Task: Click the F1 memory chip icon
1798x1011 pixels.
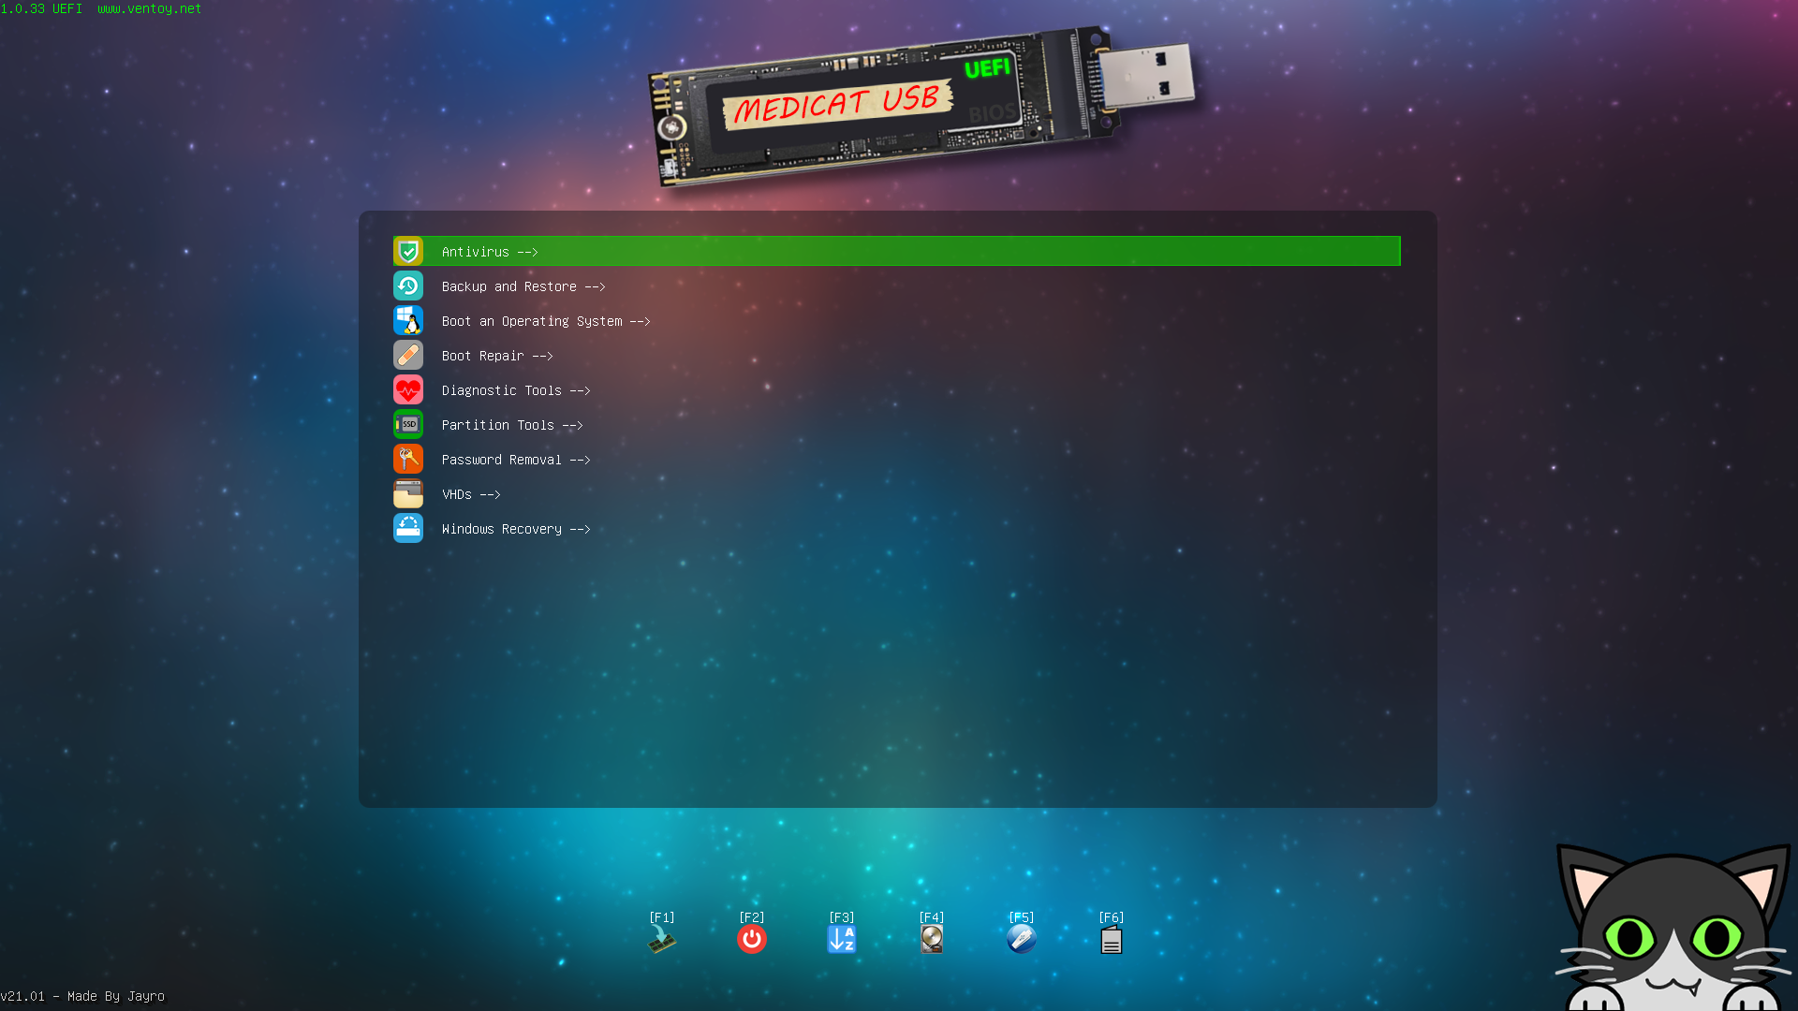Action: 662,940
